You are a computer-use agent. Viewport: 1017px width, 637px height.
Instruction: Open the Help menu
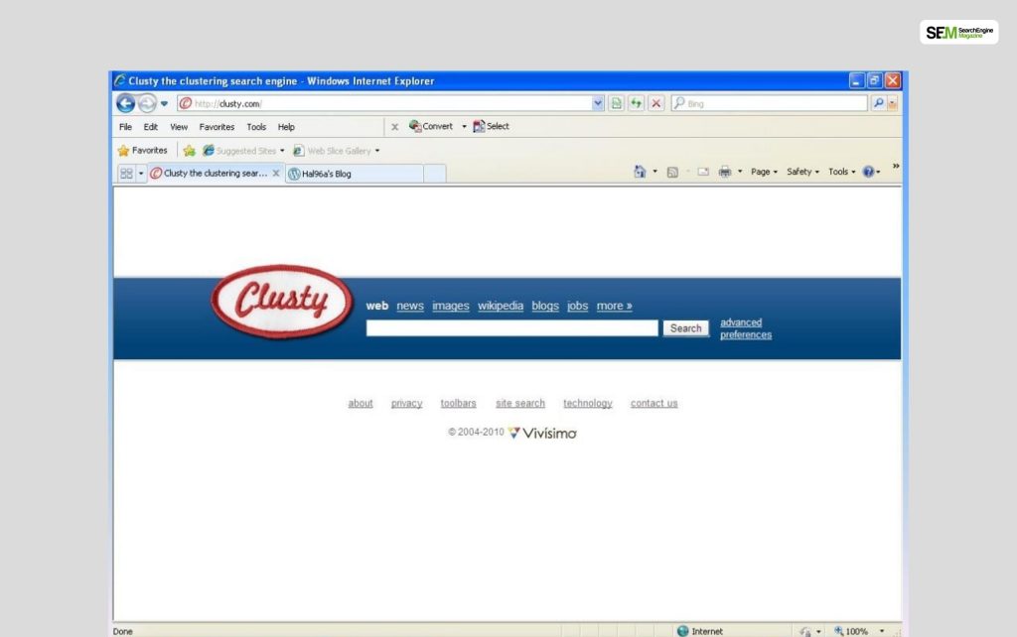tap(286, 127)
